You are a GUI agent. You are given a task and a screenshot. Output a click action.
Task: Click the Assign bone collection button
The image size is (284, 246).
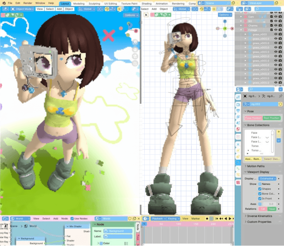[248, 159]
